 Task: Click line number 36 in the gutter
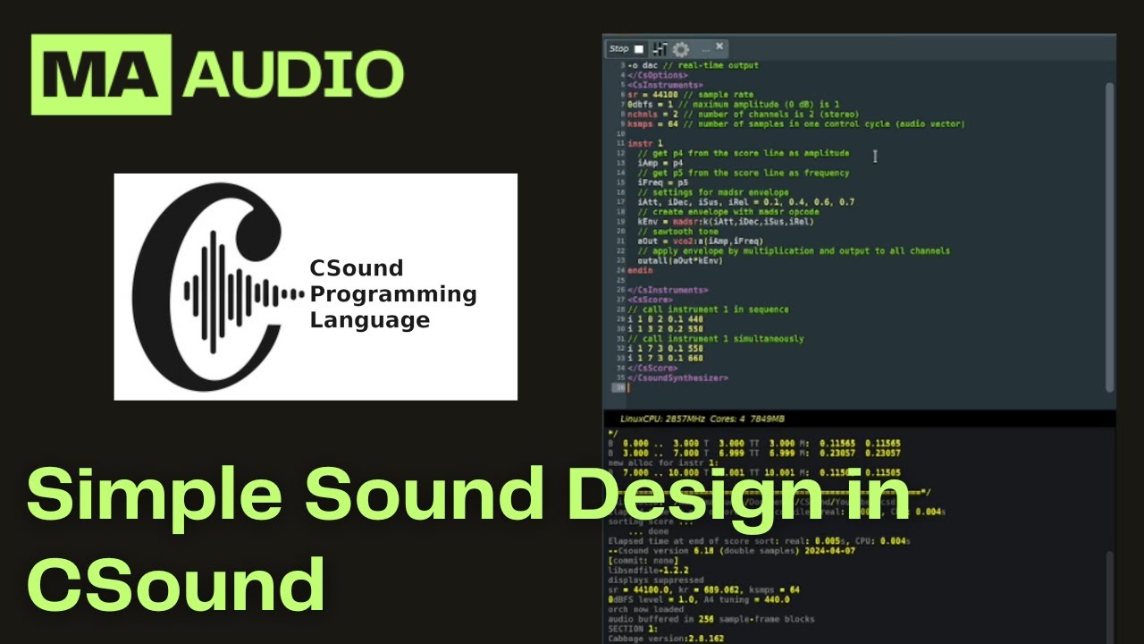618,388
